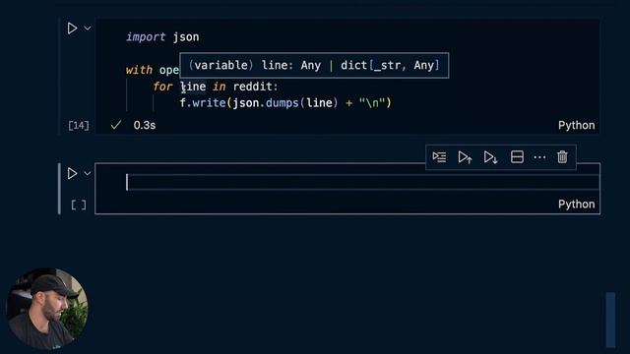This screenshot has width=630, height=354.
Task: Run the import json cell
Action: click(72, 29)
